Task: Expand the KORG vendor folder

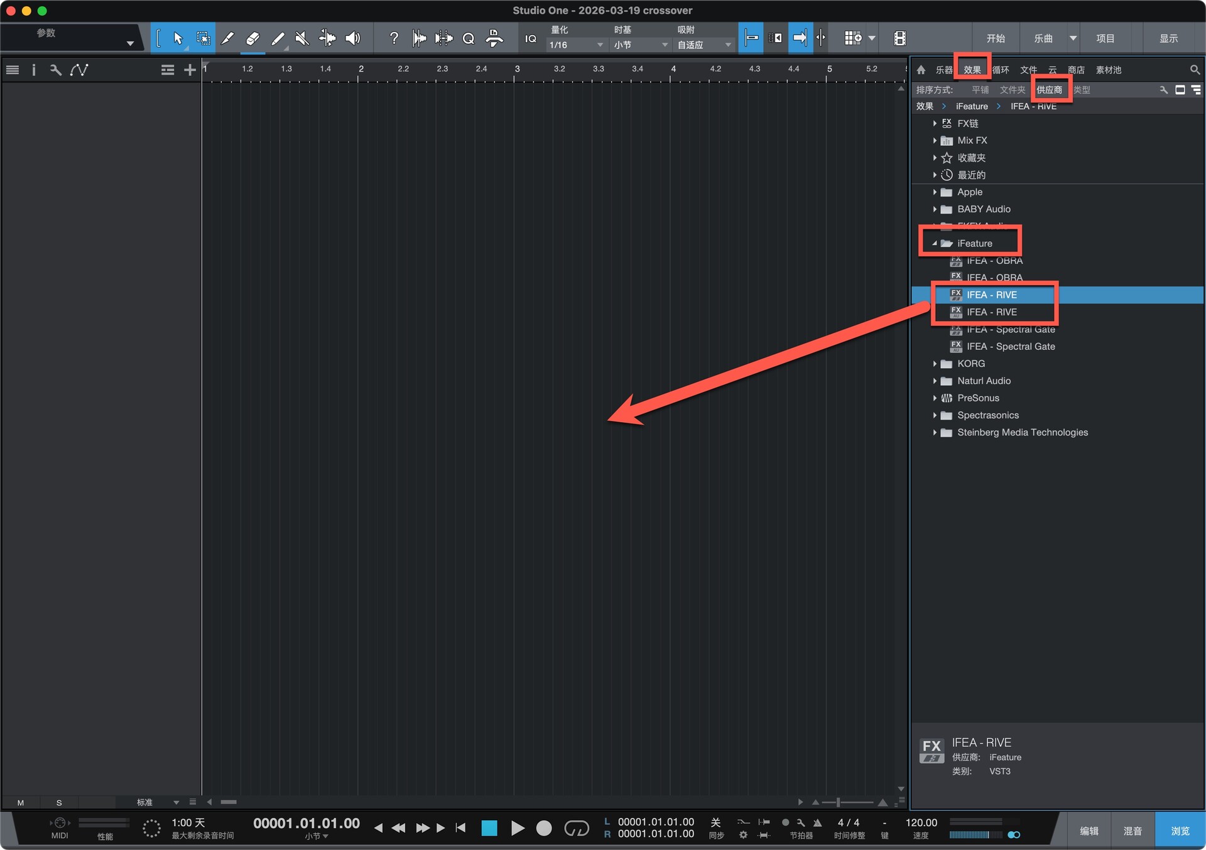Action: click(x=935, y=364)
